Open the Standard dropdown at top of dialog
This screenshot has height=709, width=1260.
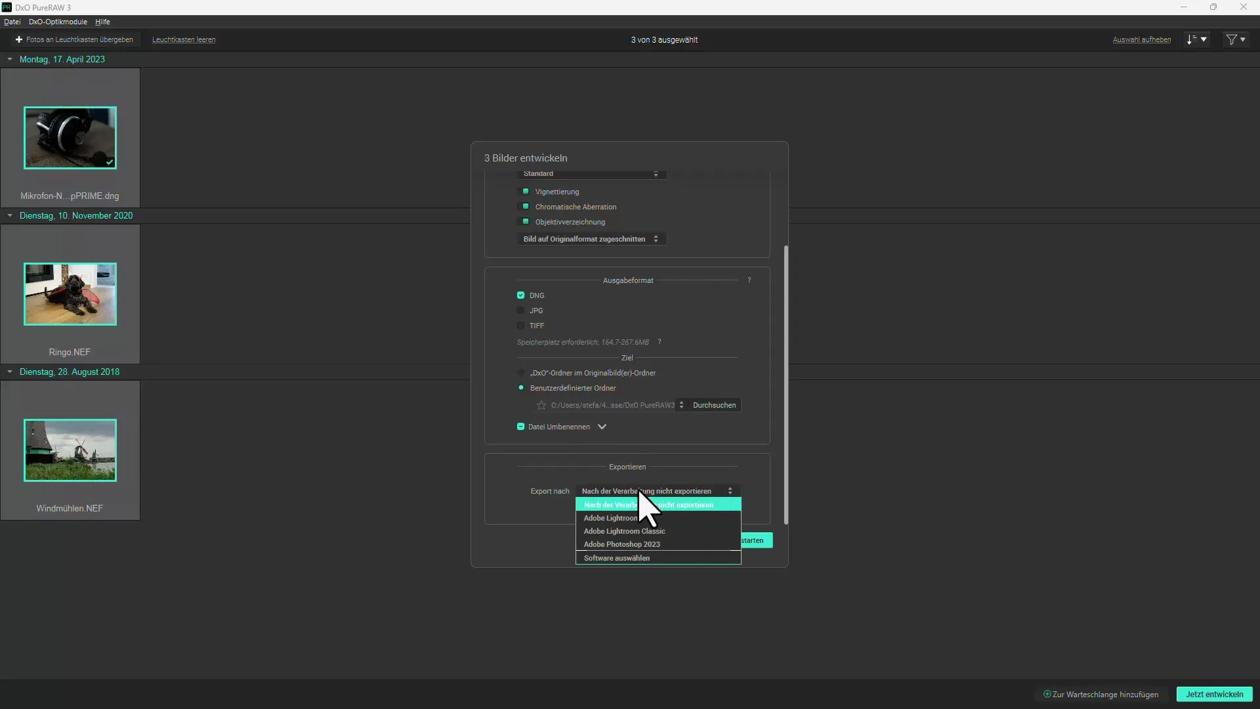tap(591, 174)
